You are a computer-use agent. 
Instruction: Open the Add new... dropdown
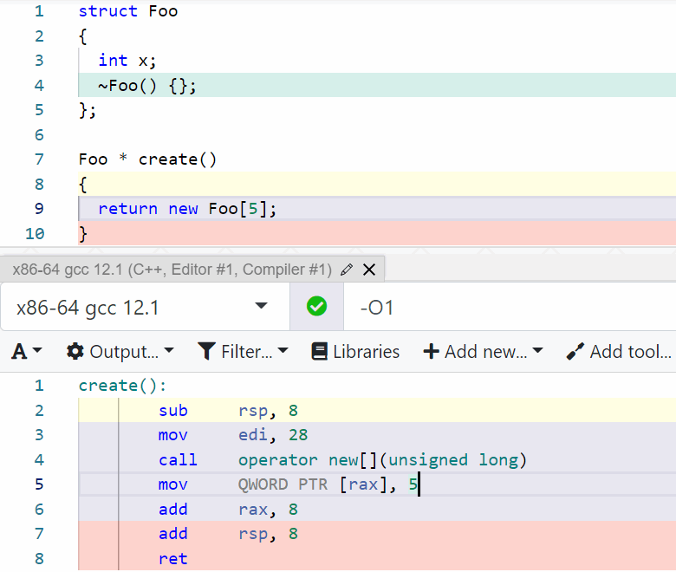coord(484,351)
